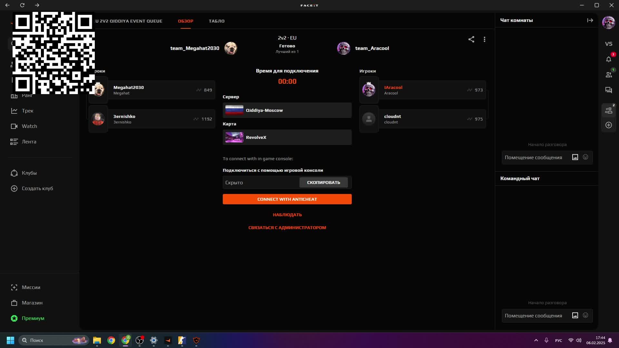Open player Megahat2030's row

tap(152, 90)
